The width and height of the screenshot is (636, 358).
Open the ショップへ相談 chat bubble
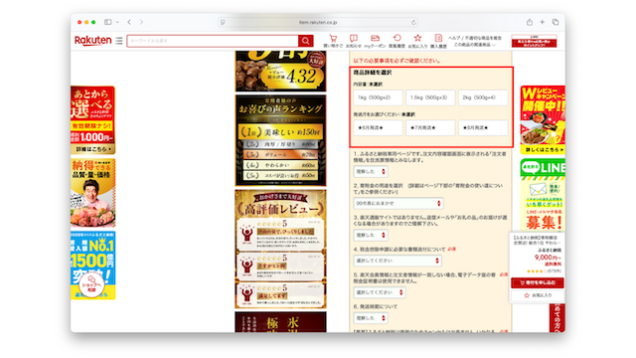click(91, 284)
